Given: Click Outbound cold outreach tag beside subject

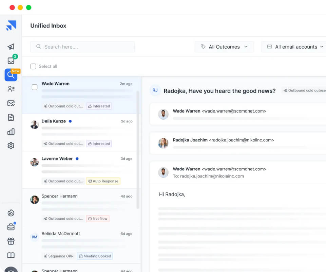Looking at the screenshot, I should click(304, 90).
